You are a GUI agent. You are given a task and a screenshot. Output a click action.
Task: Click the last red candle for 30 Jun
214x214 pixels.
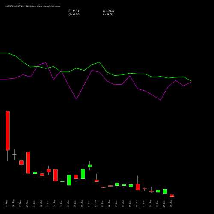(172, 196)
